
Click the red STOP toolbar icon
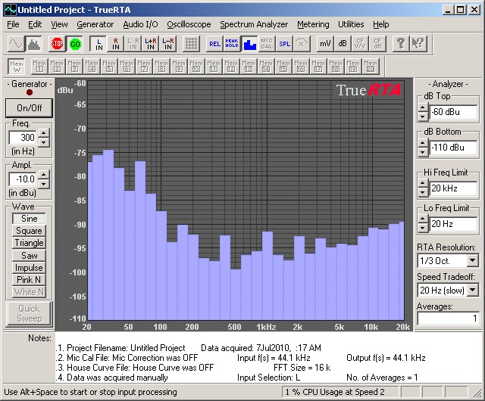(58, 43)
